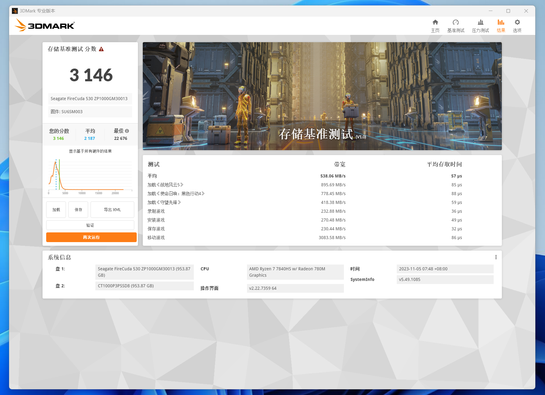Click the 3DMark logo in header

point(45,25)
